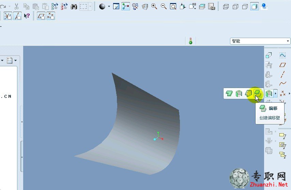Click the Blend wall flyout icon
This screenshot has height=190, width=291.
tap(248, 93)
